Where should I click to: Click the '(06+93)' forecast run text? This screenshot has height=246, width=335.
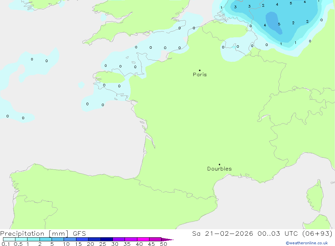pyautogui.click(x=318, y=233)
